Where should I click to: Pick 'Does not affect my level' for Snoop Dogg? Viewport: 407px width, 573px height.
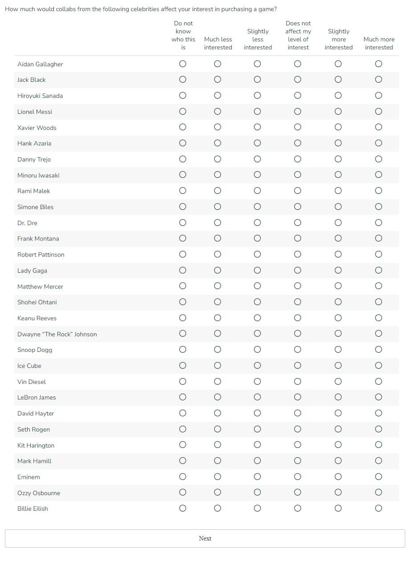click(x=298, y=350)
